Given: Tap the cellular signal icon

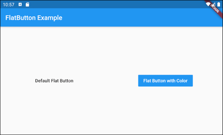Looking at the screenshot, I should [x=213, y=4].
